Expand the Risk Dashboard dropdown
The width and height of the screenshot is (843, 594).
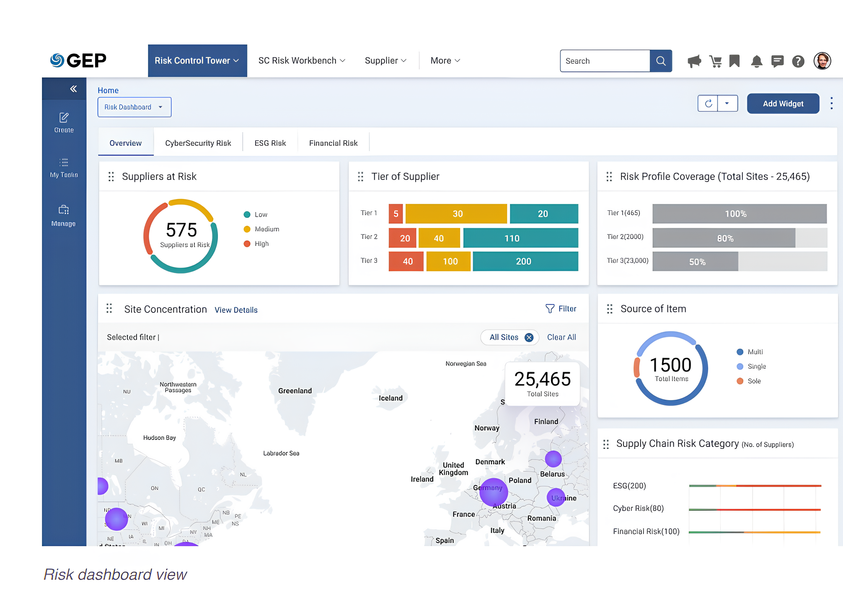[x=134, y=107]
